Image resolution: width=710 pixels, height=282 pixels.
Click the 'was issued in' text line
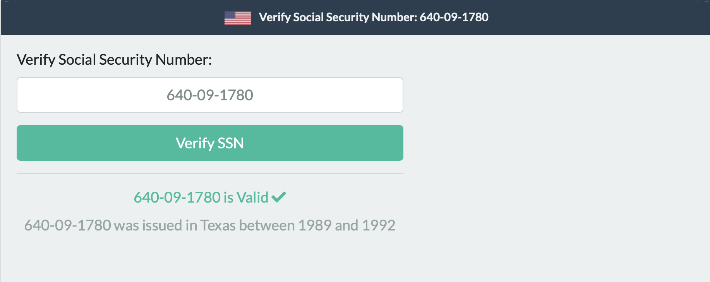click(155, 225)
